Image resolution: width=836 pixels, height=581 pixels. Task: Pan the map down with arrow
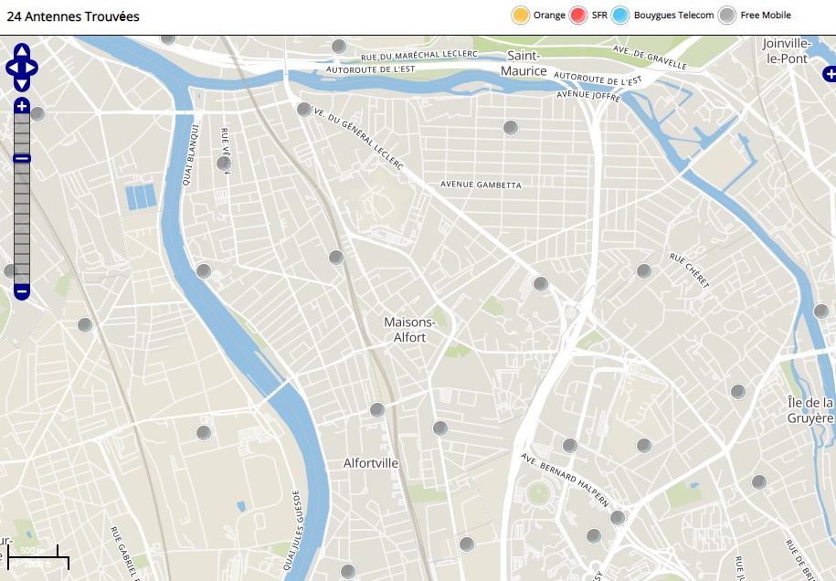point(22,83)
